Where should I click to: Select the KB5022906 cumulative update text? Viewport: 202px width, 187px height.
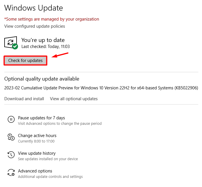pyautogui.click(x=101, y=88)
